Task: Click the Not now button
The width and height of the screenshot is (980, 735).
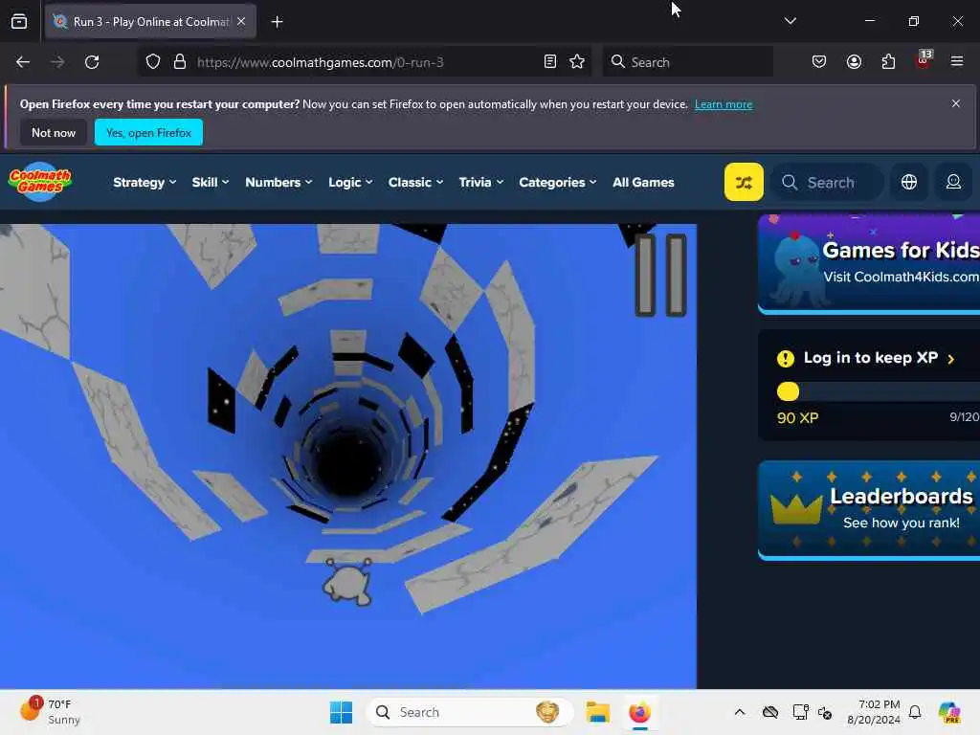Action: (54, 132)
